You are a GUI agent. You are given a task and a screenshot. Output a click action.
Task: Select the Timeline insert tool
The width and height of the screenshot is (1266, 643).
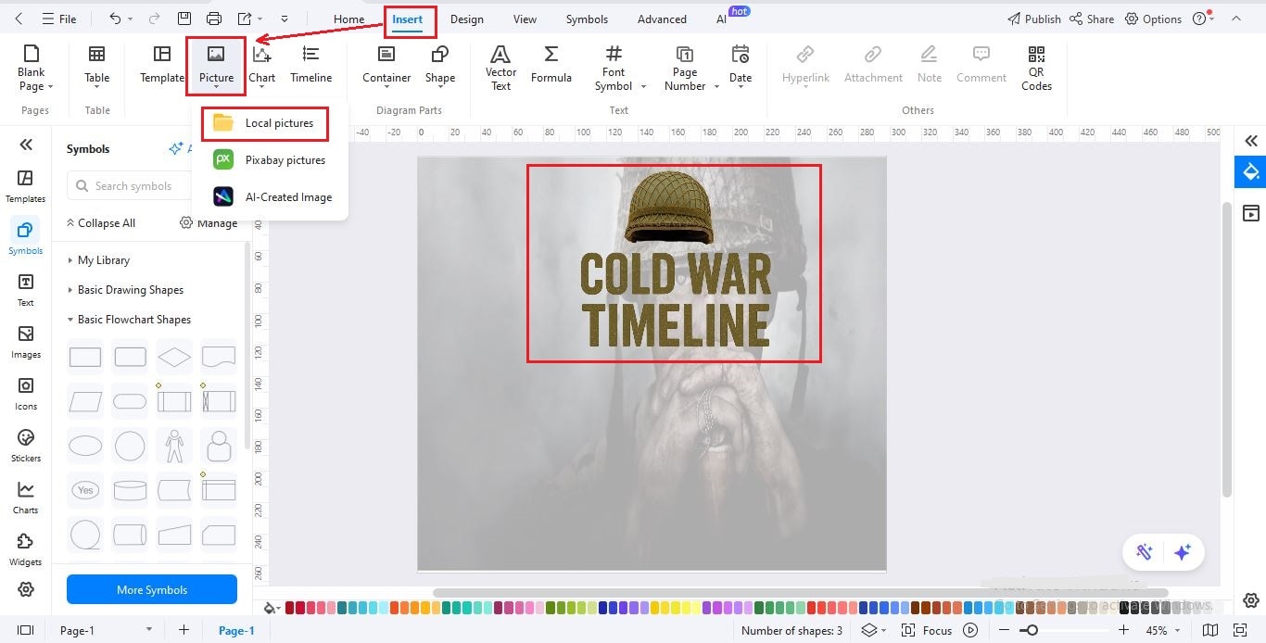pyautogui.click(x=310, y=65)
